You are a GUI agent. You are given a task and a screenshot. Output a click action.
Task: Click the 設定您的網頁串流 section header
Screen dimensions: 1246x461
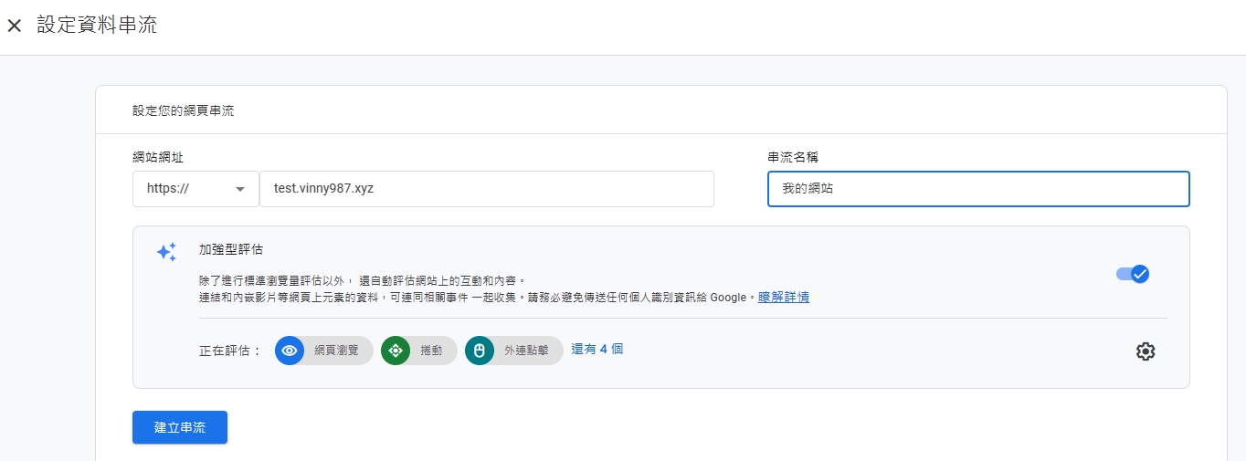[183, 110]
